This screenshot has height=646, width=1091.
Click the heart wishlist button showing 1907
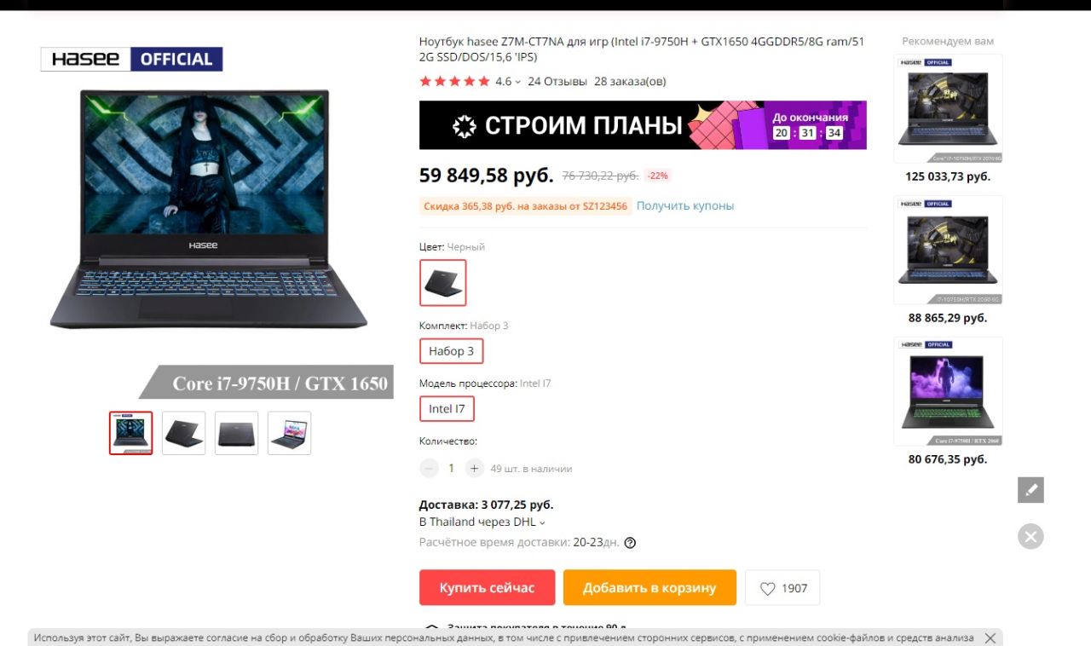[782, 588]
